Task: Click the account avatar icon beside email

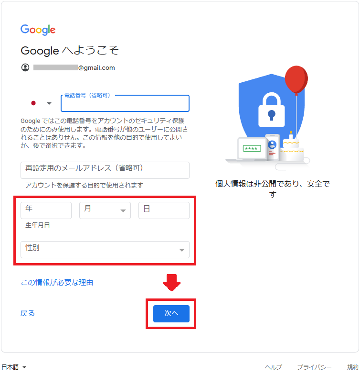Action: (25, 68)
